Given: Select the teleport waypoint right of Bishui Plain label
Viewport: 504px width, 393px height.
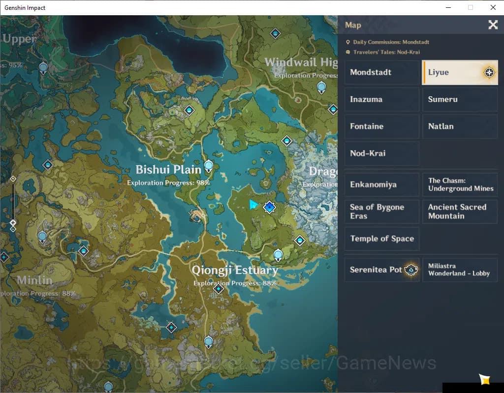Looking at the screenshot, I should 209,167.
